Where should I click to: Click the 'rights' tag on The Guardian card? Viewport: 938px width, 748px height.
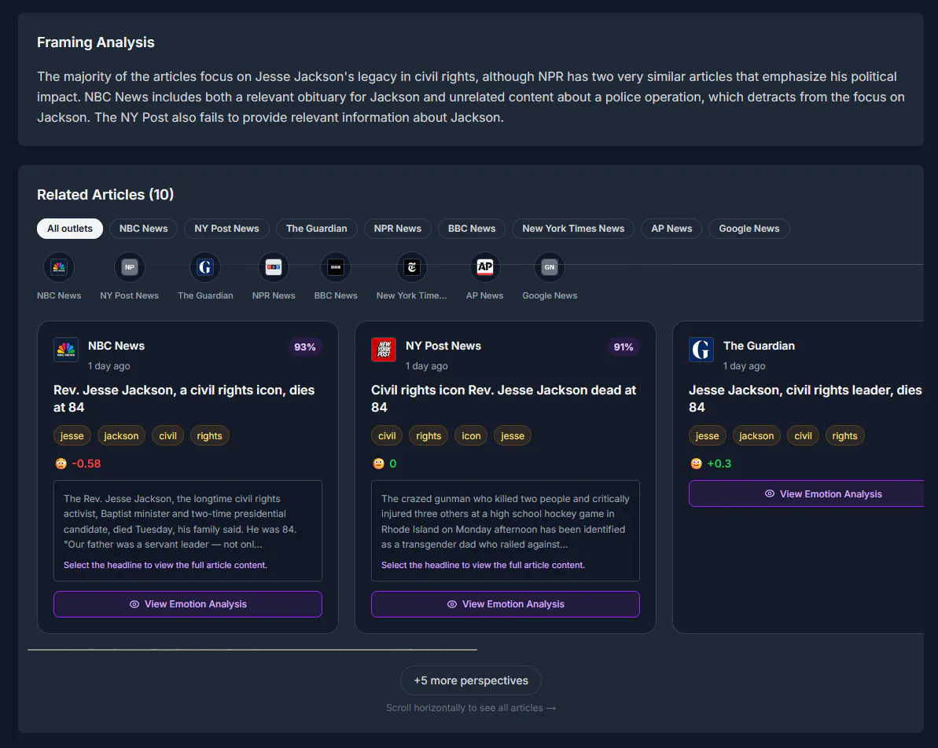(x=844, y=436)
